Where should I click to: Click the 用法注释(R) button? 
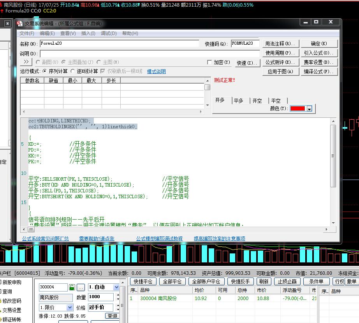click(281, 44)
